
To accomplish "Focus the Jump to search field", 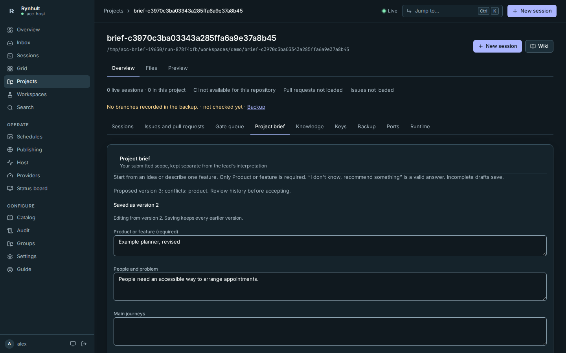I will point(452,11).
